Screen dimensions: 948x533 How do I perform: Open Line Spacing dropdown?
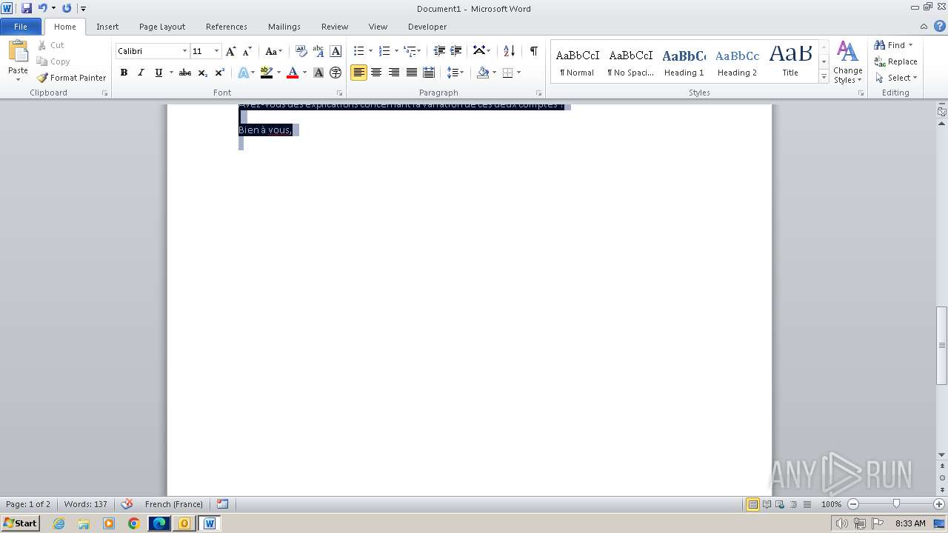tap(455, 73)
